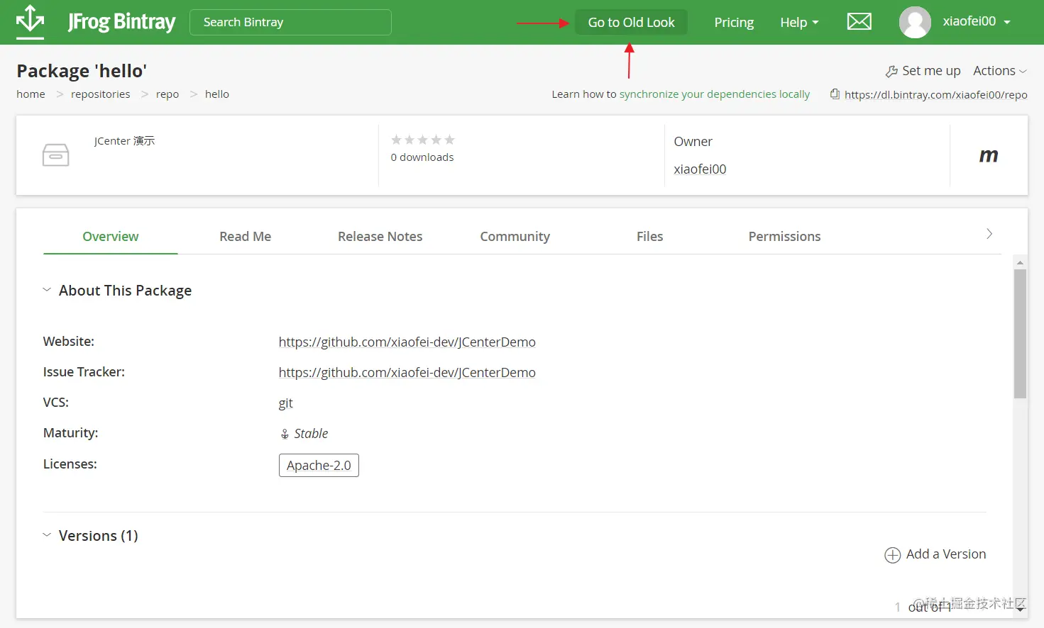1044x628 pixels.
Task: Open the Files tab
Action: click(649, 236)
